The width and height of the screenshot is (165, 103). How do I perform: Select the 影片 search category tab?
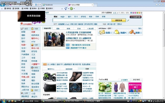pos(76,16)
